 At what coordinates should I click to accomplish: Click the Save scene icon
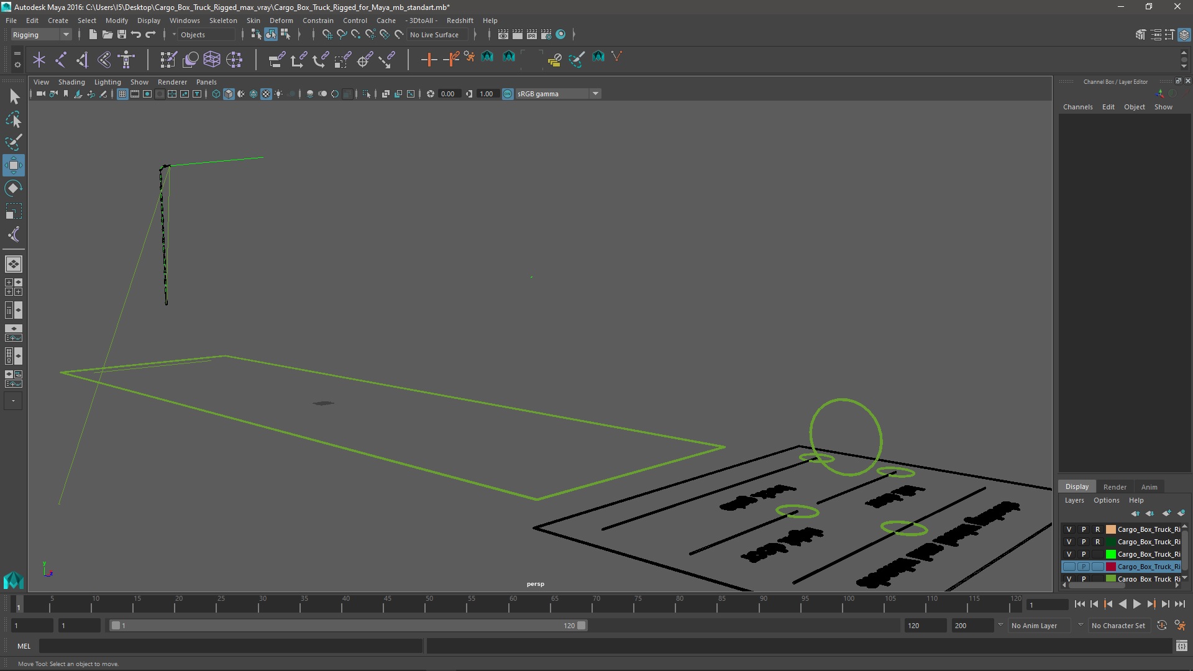tap(122, 35)
